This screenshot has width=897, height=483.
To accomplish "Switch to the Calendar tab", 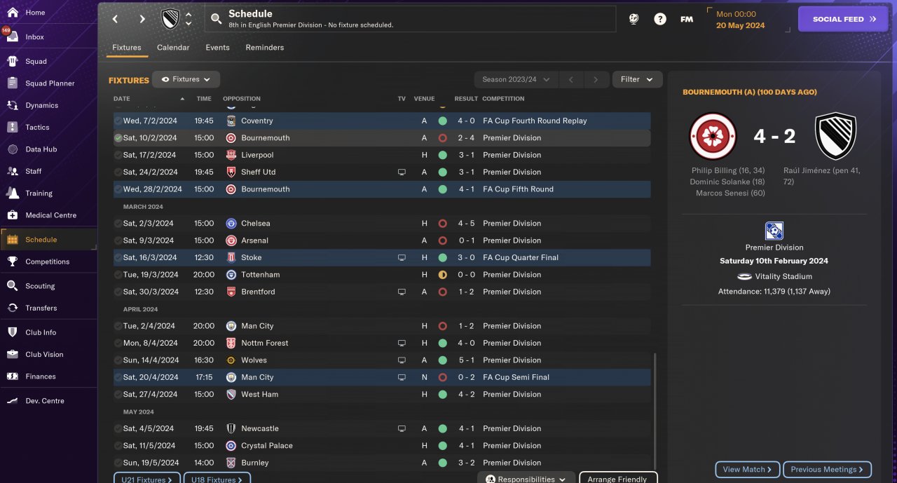I will (x=173, y=48).
